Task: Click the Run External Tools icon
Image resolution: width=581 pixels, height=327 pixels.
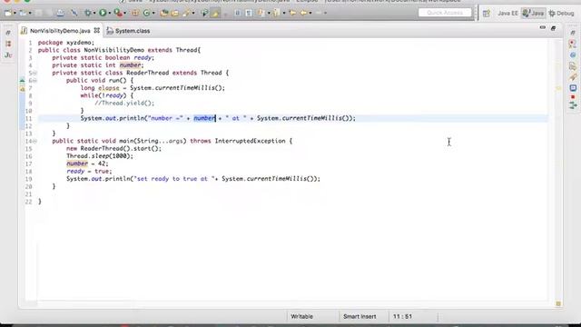Action: coord(118,13)
